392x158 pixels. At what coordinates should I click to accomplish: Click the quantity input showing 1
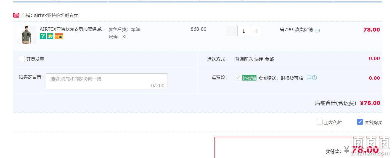(243, 31)
